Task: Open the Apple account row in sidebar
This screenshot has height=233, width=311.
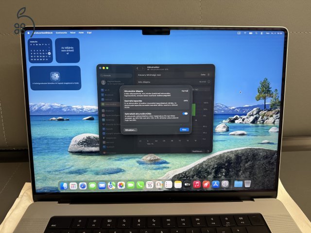Action: tap(113, 83)
